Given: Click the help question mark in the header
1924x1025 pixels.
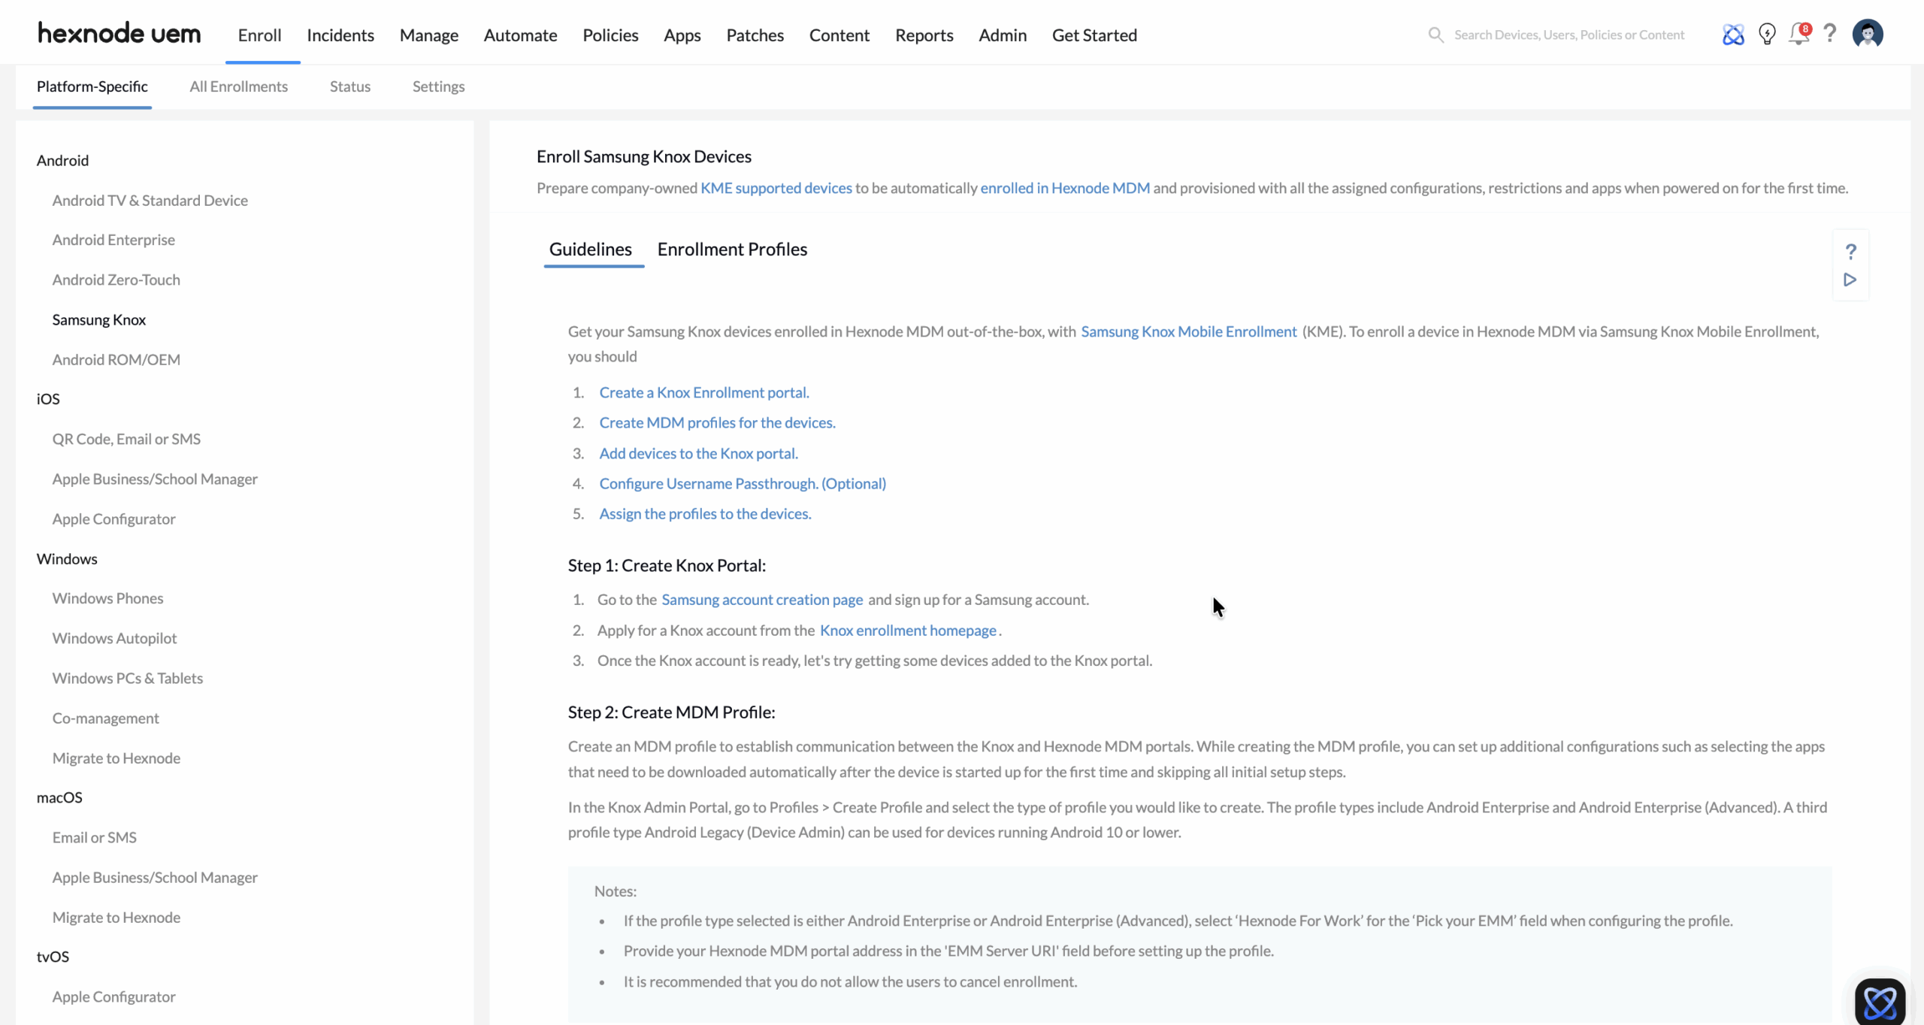Looking at the screenshot, I should [1830, 33].
